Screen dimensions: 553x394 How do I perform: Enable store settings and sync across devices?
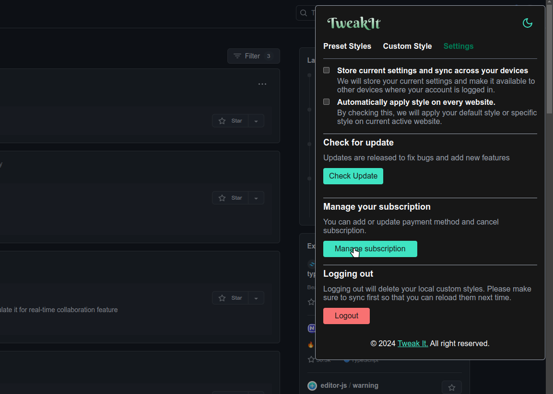coord(327,70)
